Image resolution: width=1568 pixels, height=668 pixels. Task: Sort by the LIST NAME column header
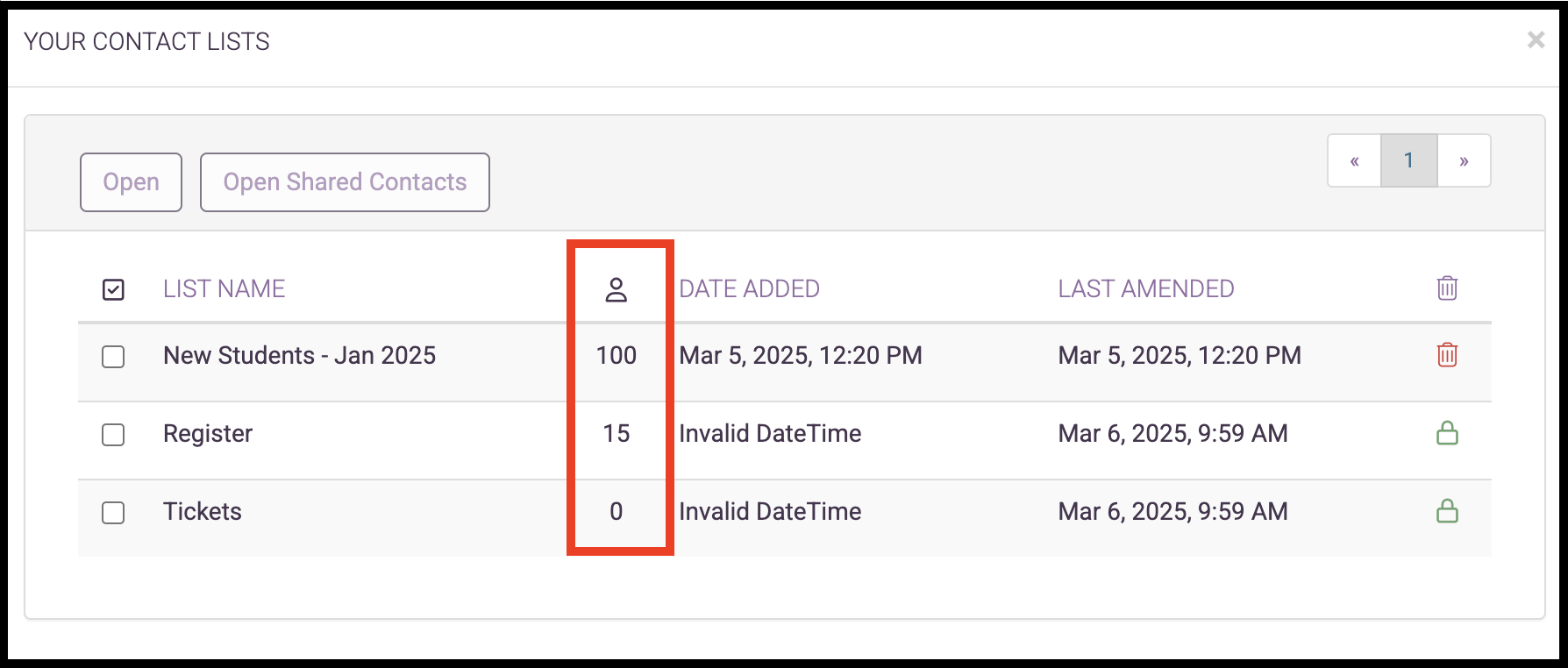coord(225,289)
